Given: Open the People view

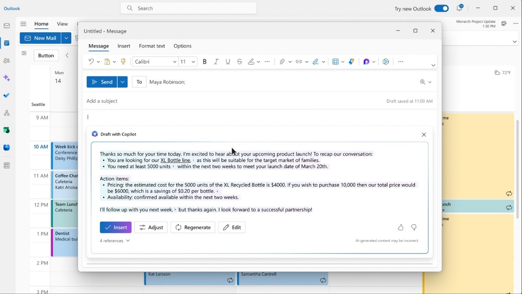Looking at the screenshot, I should coord(6,61).
